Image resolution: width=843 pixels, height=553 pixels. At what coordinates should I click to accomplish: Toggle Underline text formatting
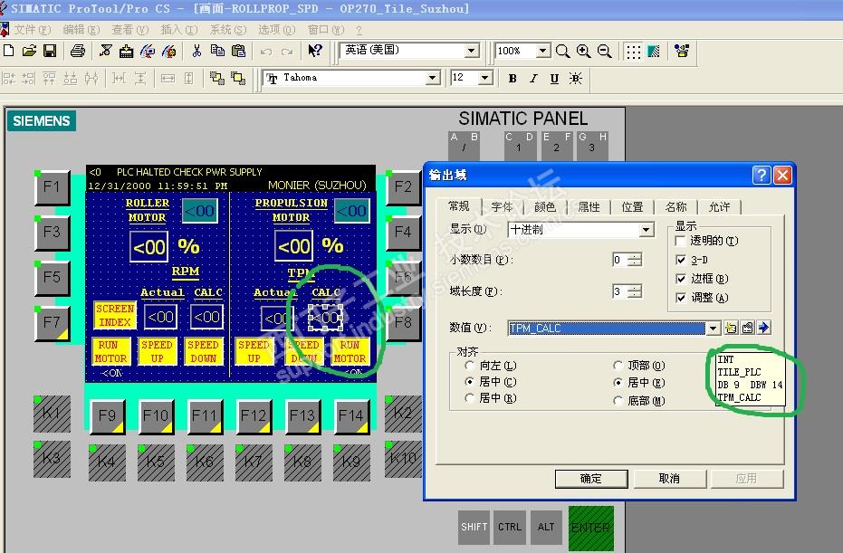coord(554,79)
